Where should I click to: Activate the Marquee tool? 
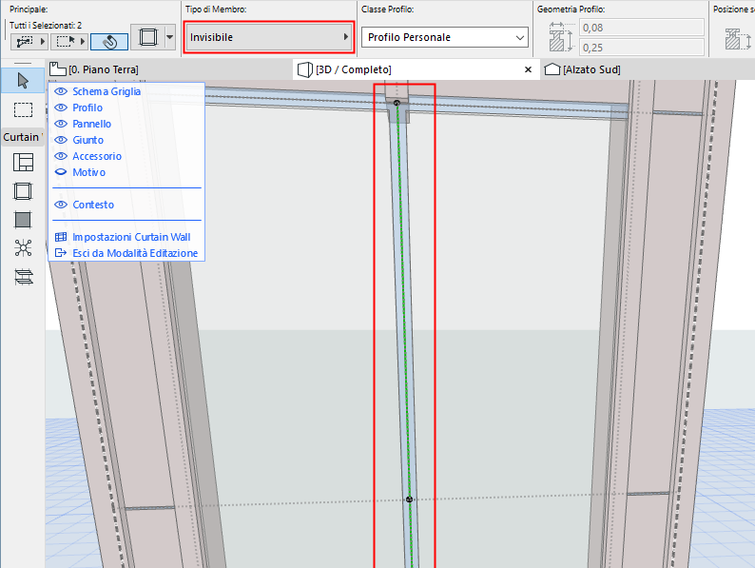(x=23, y=109)
